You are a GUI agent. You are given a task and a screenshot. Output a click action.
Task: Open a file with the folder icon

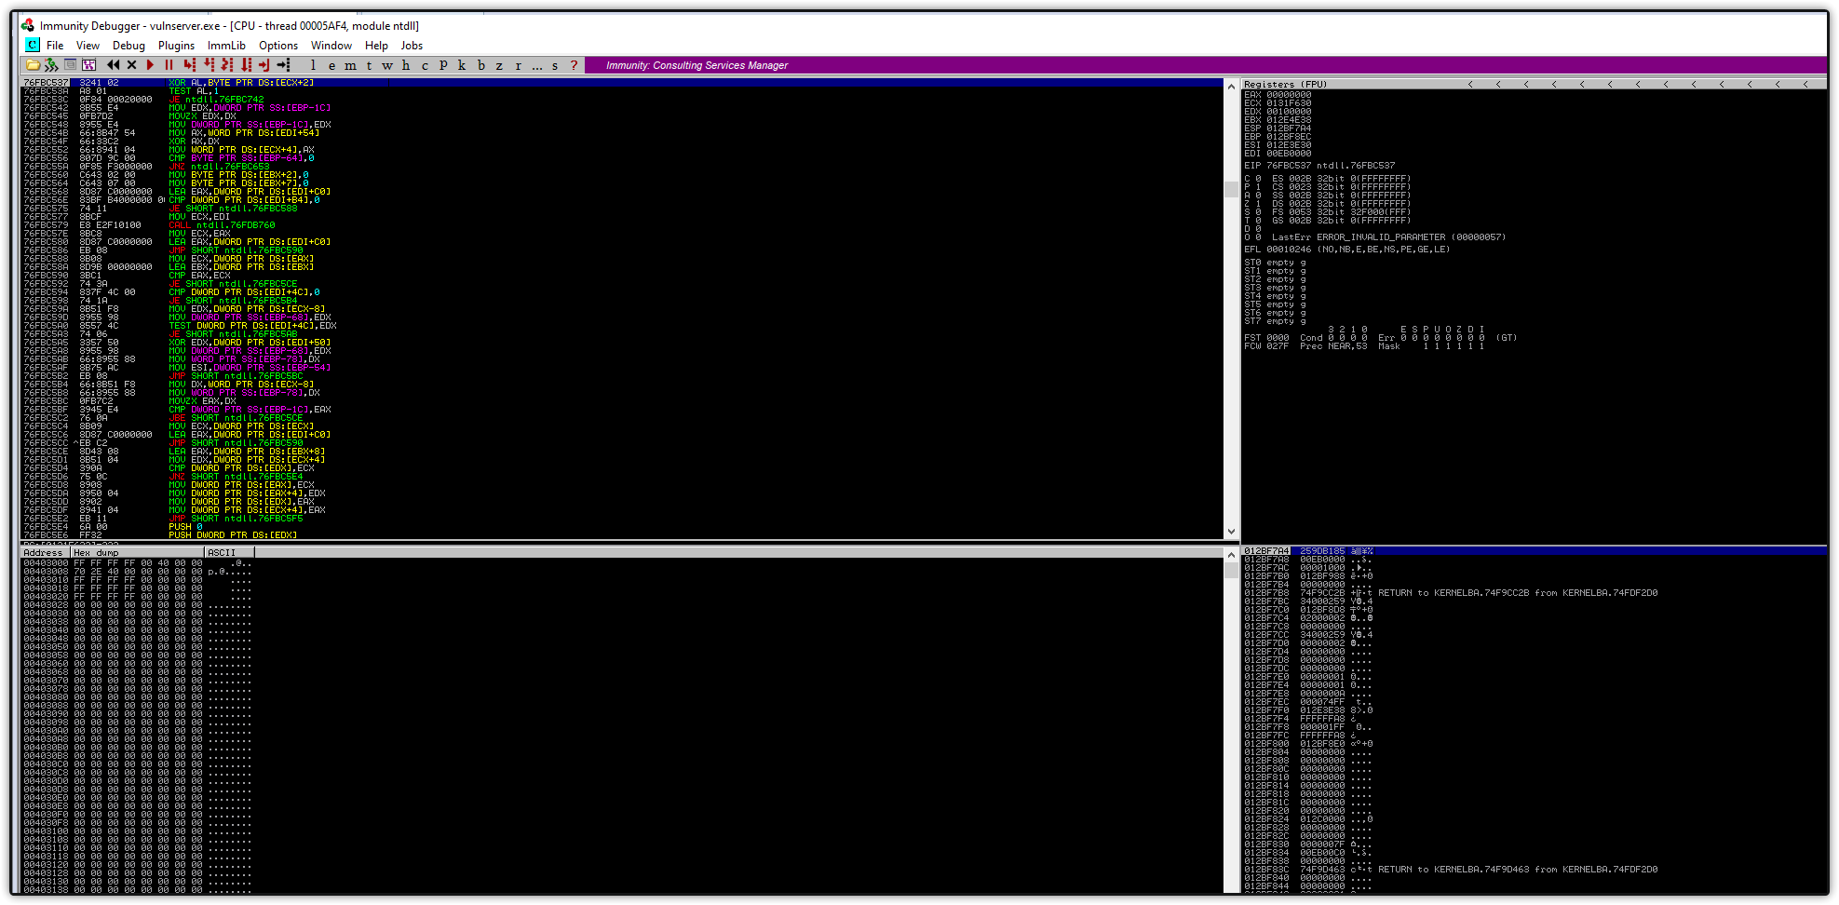[33, 65]
